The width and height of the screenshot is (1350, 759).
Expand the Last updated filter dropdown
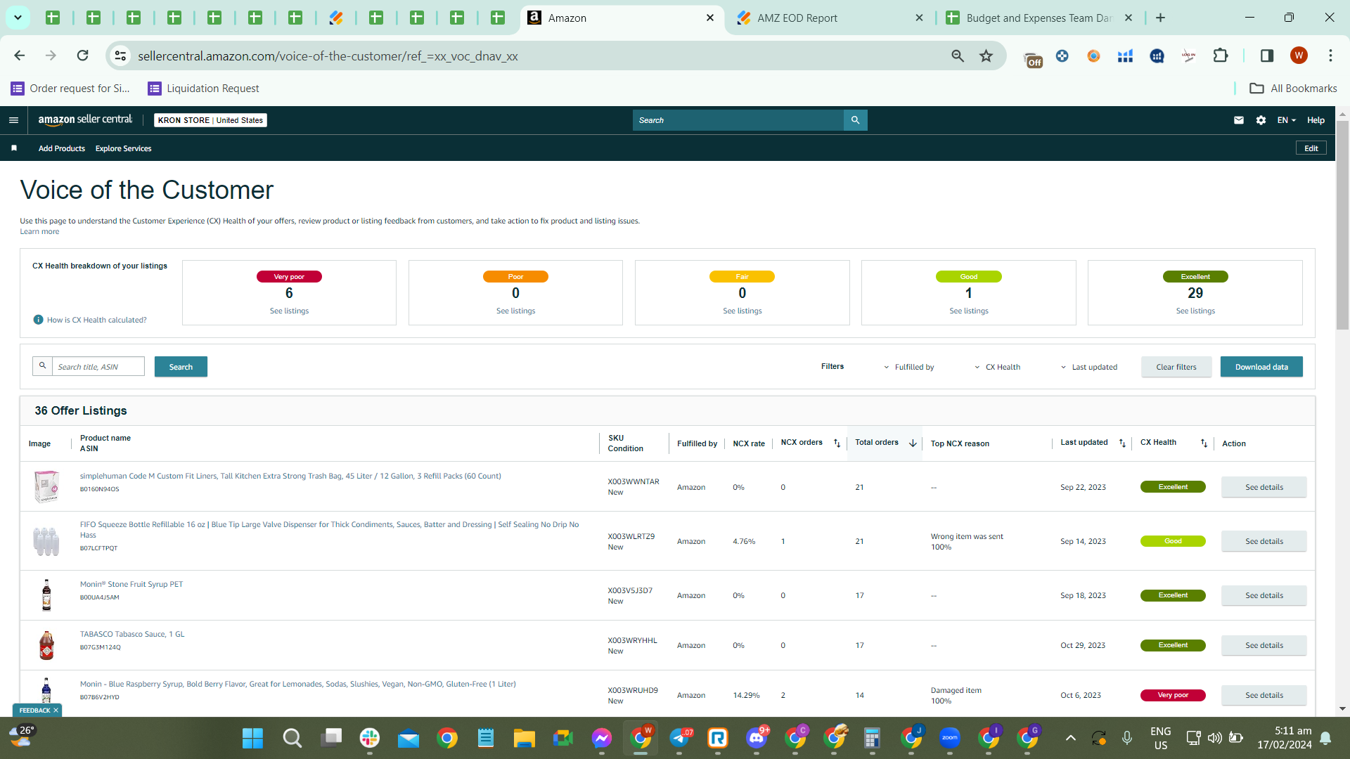[1089, 367]
